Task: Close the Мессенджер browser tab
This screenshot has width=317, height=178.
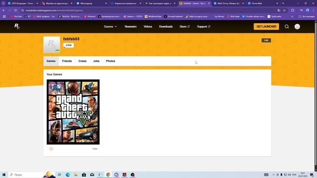Action: [106, 3]
